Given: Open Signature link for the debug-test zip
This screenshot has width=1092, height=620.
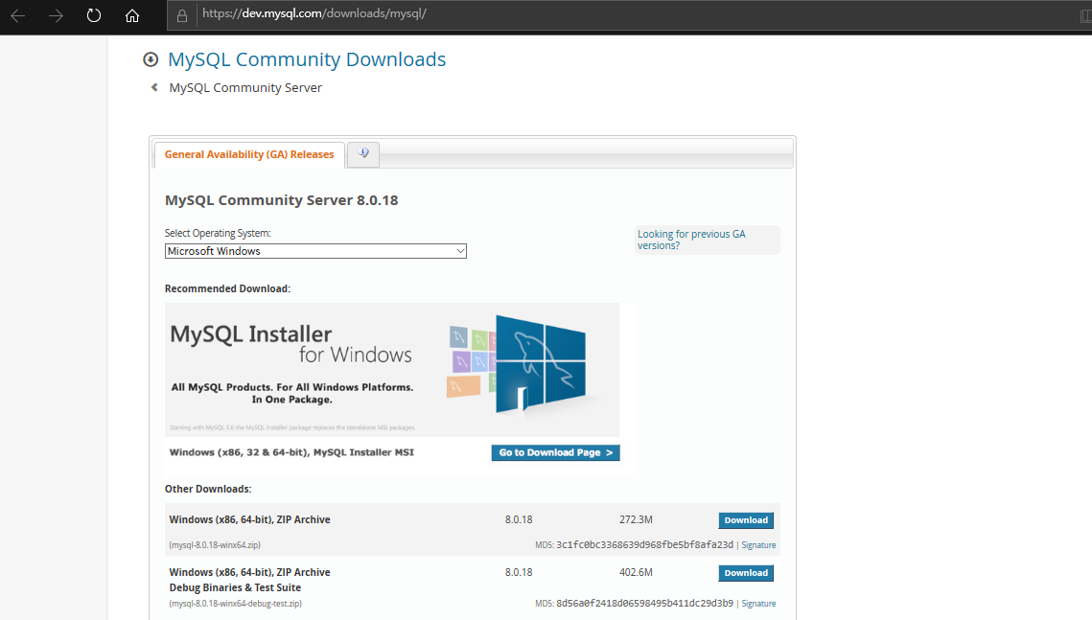Looking at the screenshot, I should click(x=758, y=604).
